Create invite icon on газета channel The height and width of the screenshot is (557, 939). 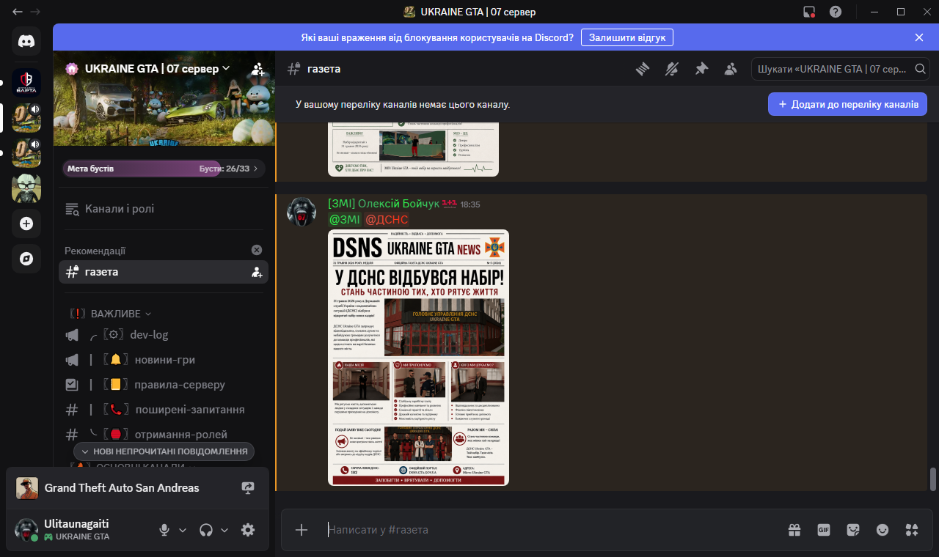click(257, 272)
